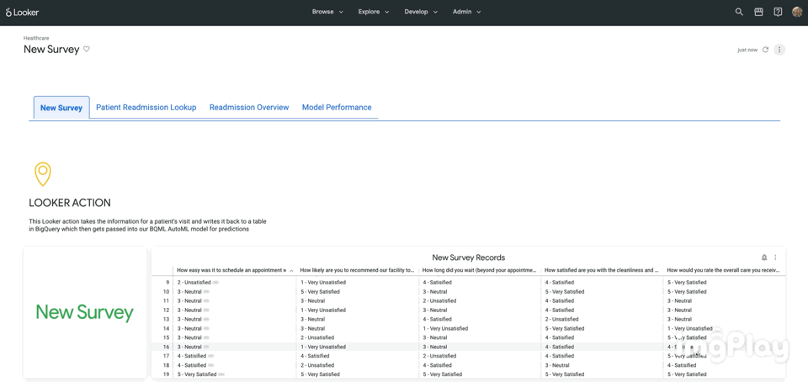Reload dashboard data with refresh icon
The width and height of the screenshot is (808, 382).
click(x=765, y=50)
